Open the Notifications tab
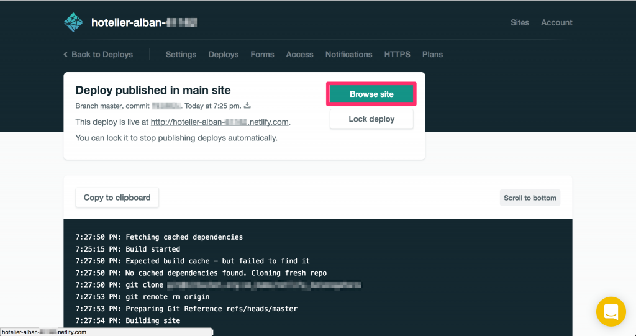The height and width of the screenshot is (336, 636). point(349,55)
